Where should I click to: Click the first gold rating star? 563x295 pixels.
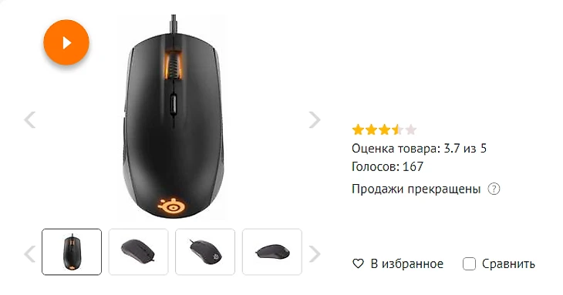pos(358,129)
